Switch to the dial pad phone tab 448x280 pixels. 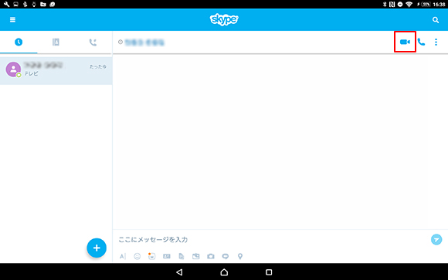coord(93,42)
